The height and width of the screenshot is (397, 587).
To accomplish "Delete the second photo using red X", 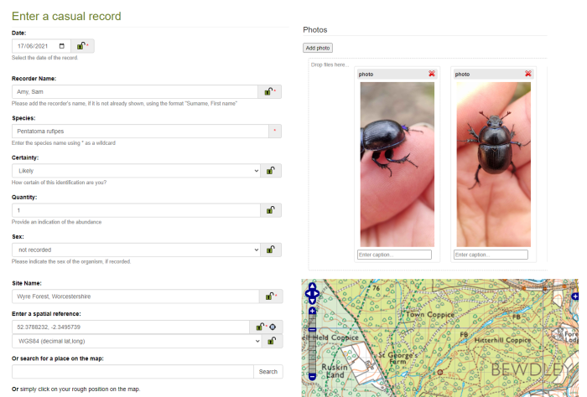I will (x=528, y=74).
